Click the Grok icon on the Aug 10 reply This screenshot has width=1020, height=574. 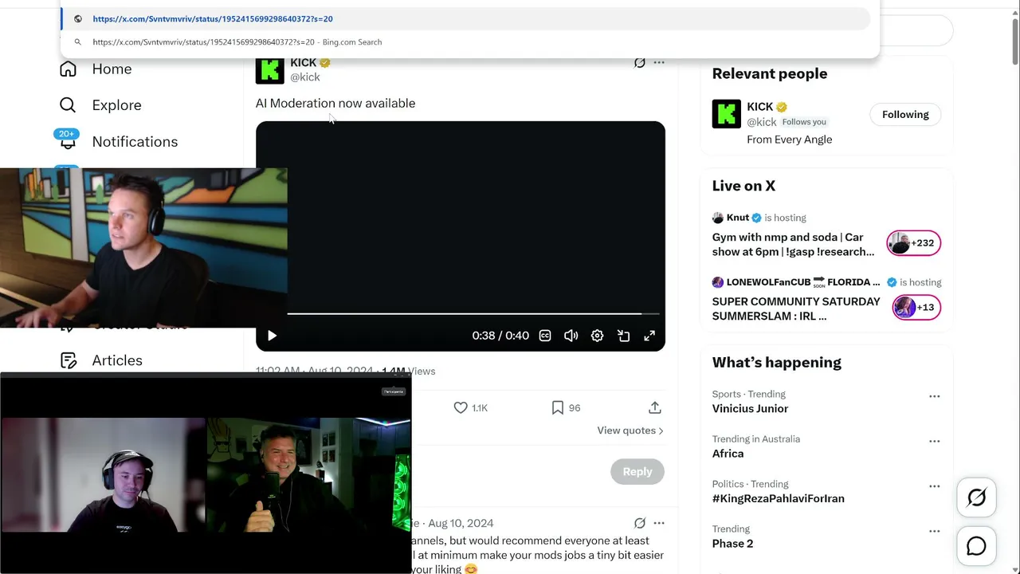point(639,523)
